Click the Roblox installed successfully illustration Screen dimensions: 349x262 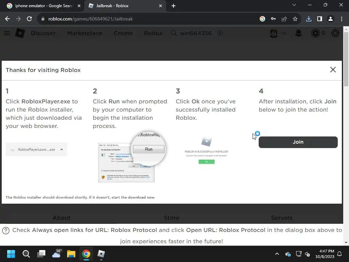206,151
